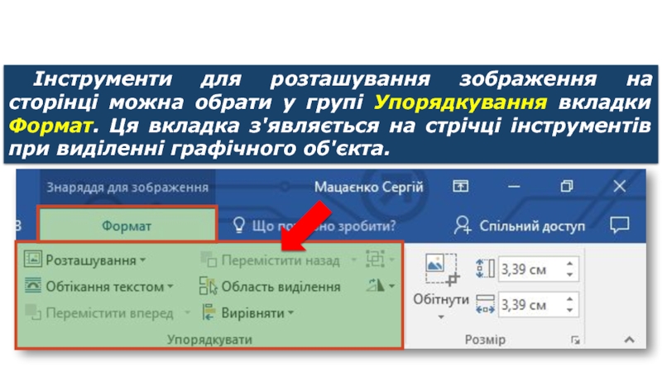Viewport: 662px width, 372px height.
Task: Click the Мацаєнко Сергій account name
Action: coord(368,187)
